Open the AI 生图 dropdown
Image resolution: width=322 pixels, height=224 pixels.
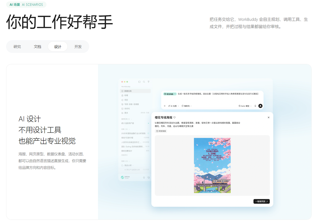[173, 106]
